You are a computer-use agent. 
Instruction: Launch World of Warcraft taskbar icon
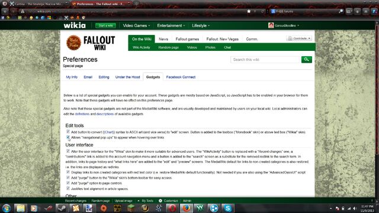[x=144, y=208]
